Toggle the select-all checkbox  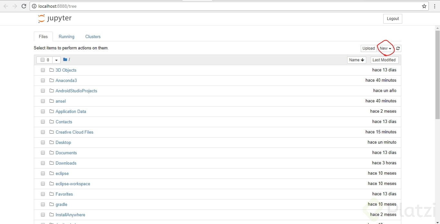click(42, 60)
